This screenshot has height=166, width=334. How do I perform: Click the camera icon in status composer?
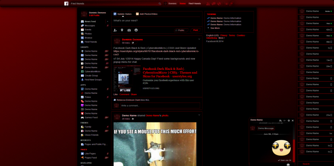[x=129, y=30]
